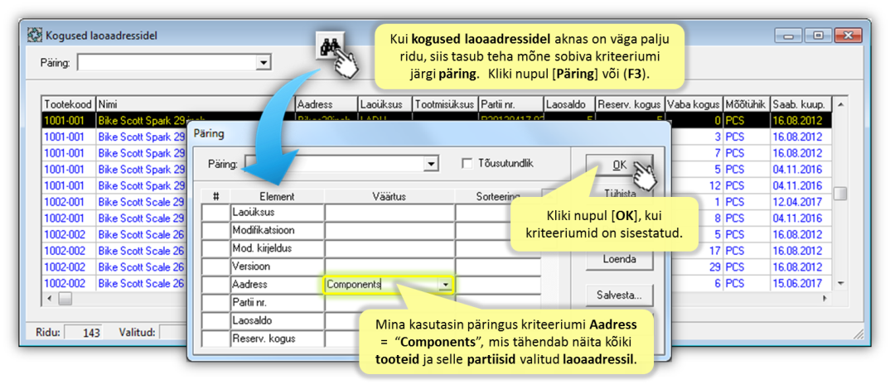This screenshot has height=384, width=890.
Task: Click the left arrow of horizontal scrollbar
Action: [50, 298]
